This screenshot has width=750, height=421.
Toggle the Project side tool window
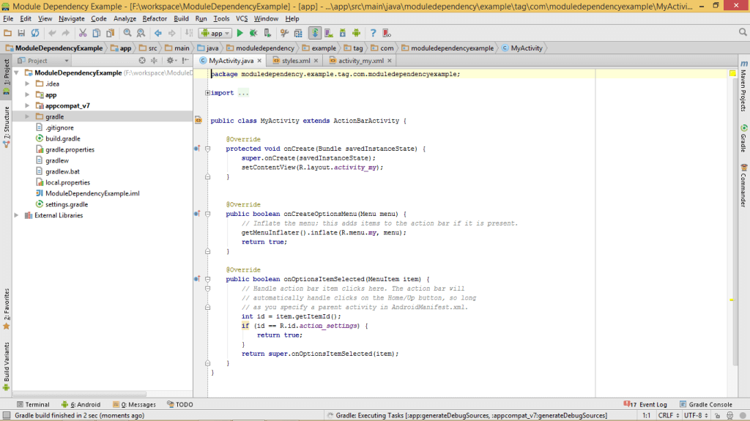(x=6, y=77)
